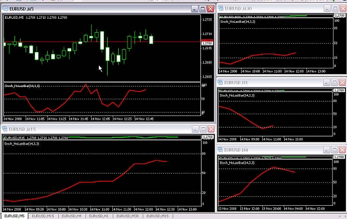
Task: Close the EURUSD,M5 chart window
Action: [210, 9]
